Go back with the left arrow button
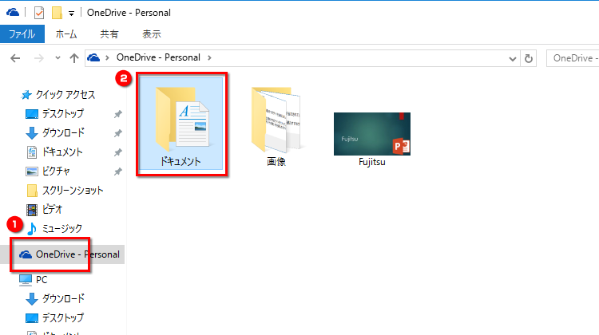This screenshot has width=599, height=335. 15,58
